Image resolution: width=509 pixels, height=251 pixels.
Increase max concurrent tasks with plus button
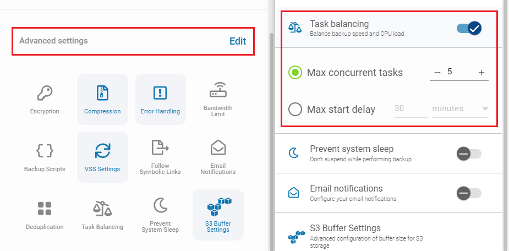click(x=481, y=73)
